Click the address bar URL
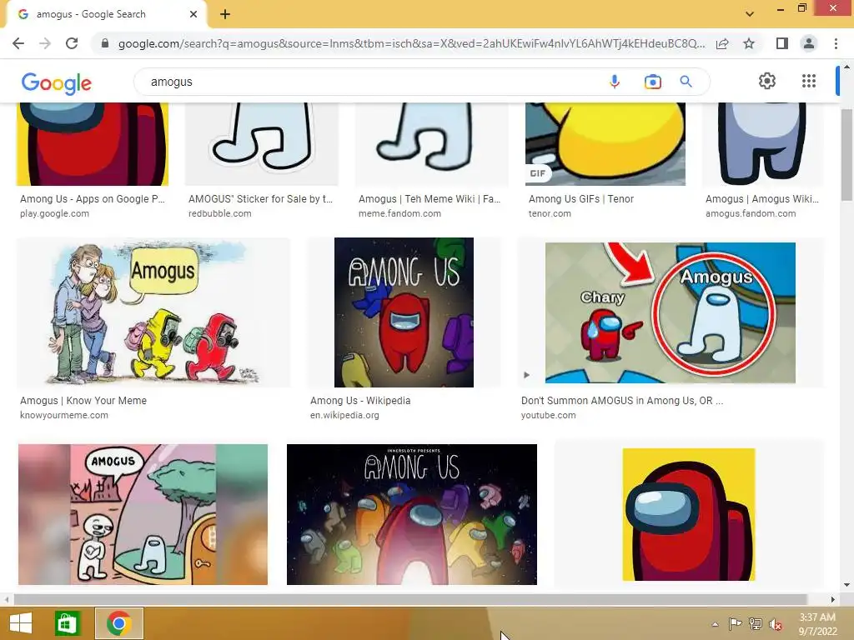The width and height of the screenshot is (854, 640). pos(411,43)
